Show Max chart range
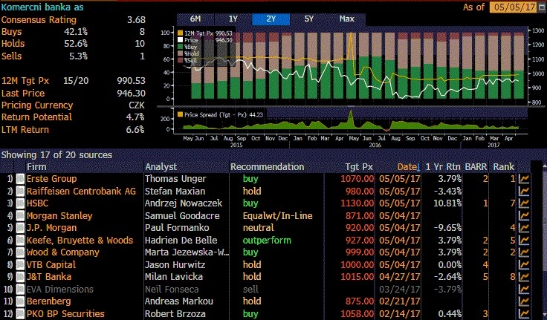This screenshot has width=547, height=320. coord(347,19)
